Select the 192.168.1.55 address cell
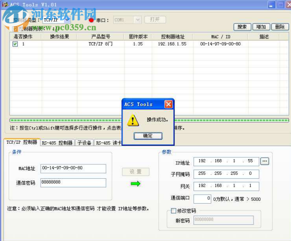 [172, 44]
